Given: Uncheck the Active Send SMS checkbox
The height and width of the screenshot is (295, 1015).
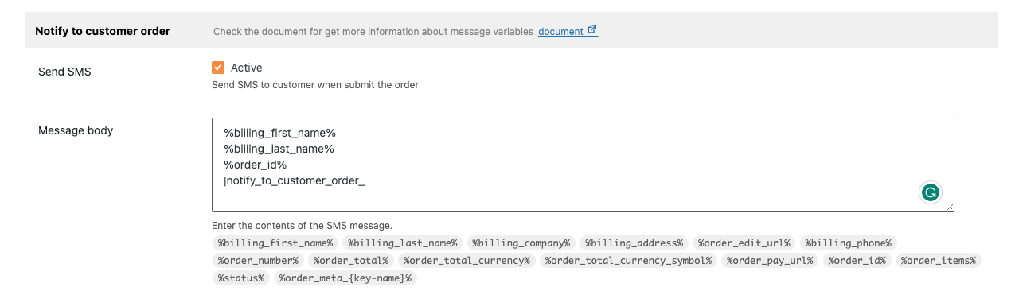Looking at the screenshot, I should pos(218,68).
